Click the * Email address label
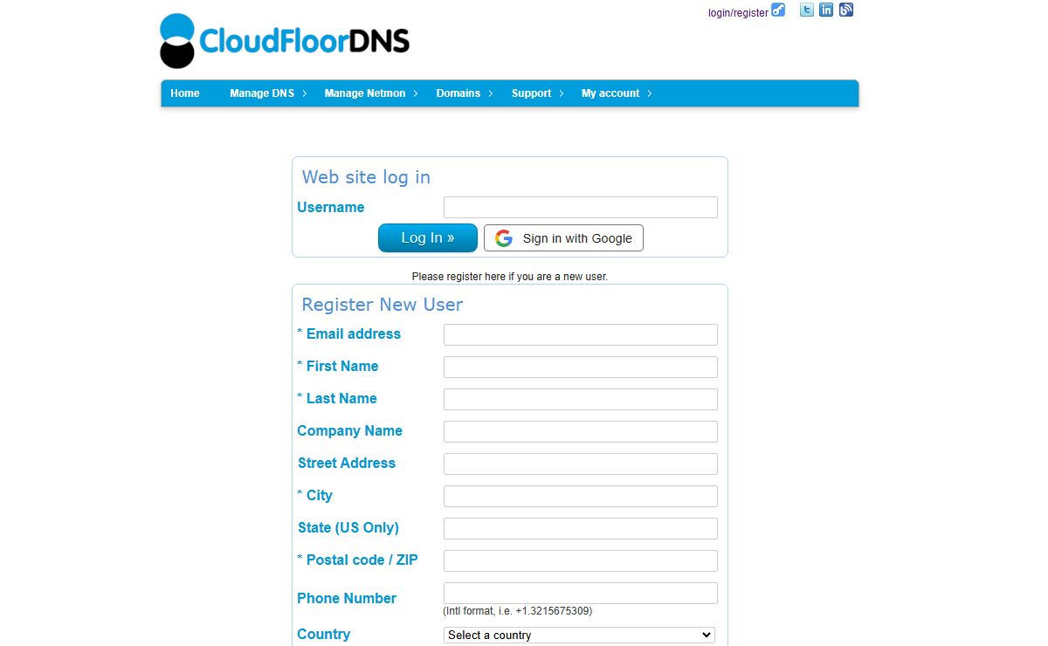The height and width of the screenshot is (646, 1048). click(348, 333)
